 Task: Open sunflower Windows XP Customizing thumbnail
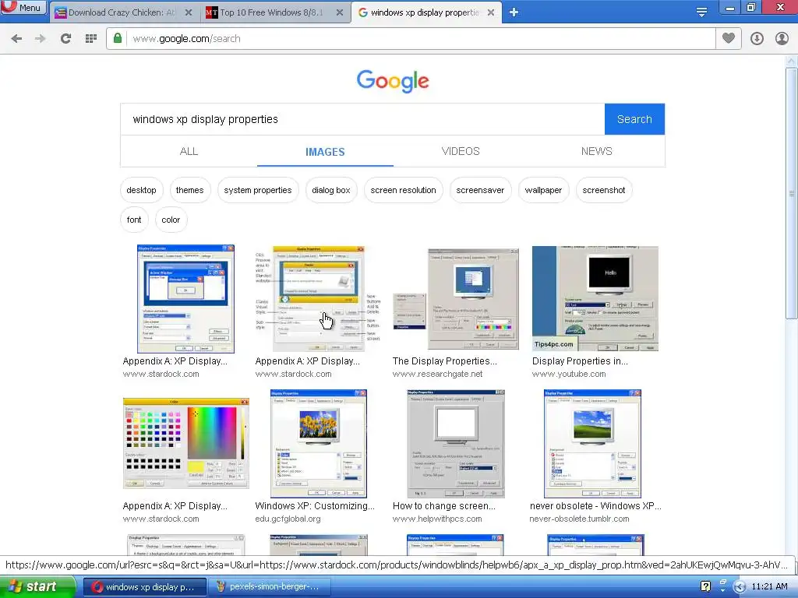pos(319,443)
